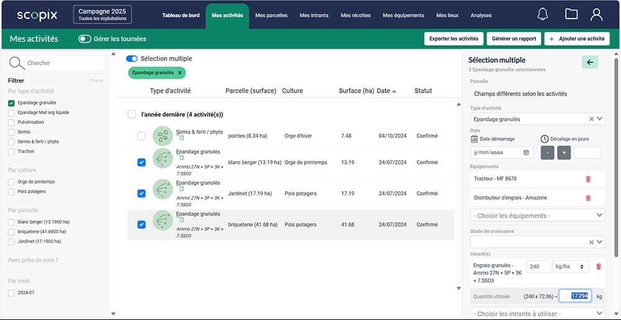Open Mes parcelles tab
The height and width of the screenshot is (320, 621).
click(x=271, y=16)
